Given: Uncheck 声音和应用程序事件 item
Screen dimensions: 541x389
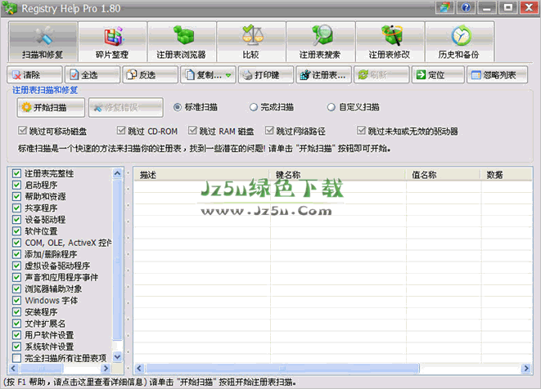Looking at the screenshot, I should coord(16,277).
